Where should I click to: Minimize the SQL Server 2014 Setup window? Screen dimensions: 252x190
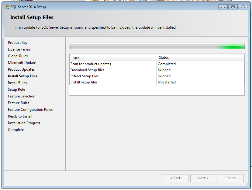223,7
